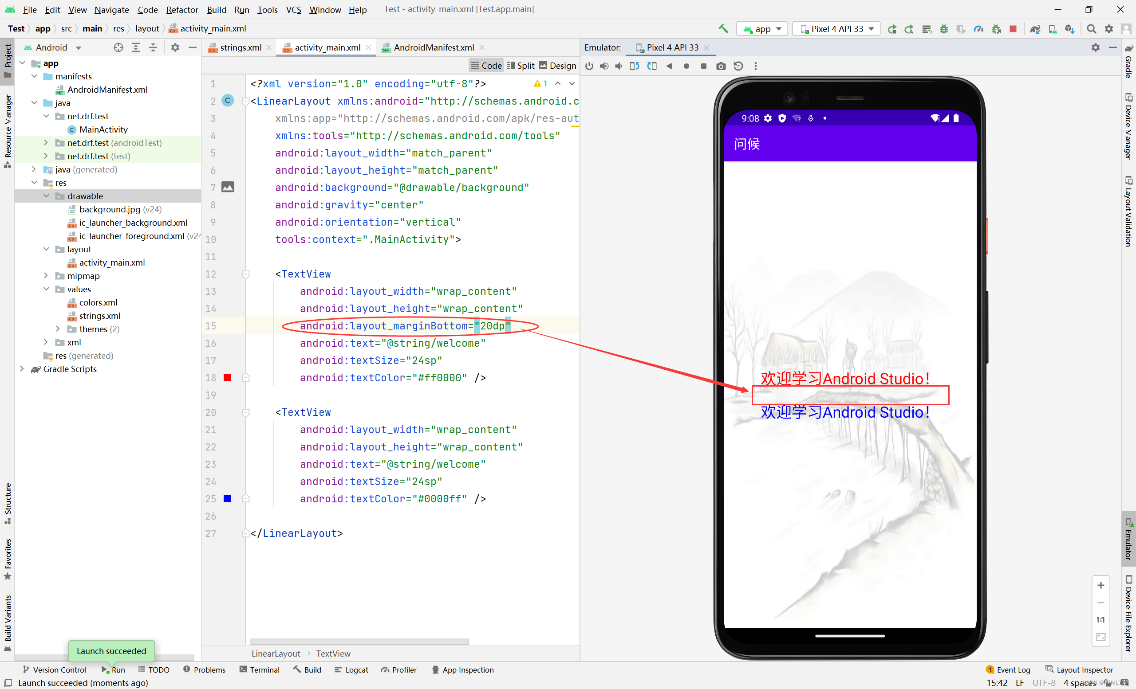
Task: Rotate the emulator left
Action: click(x=635, y=66)
